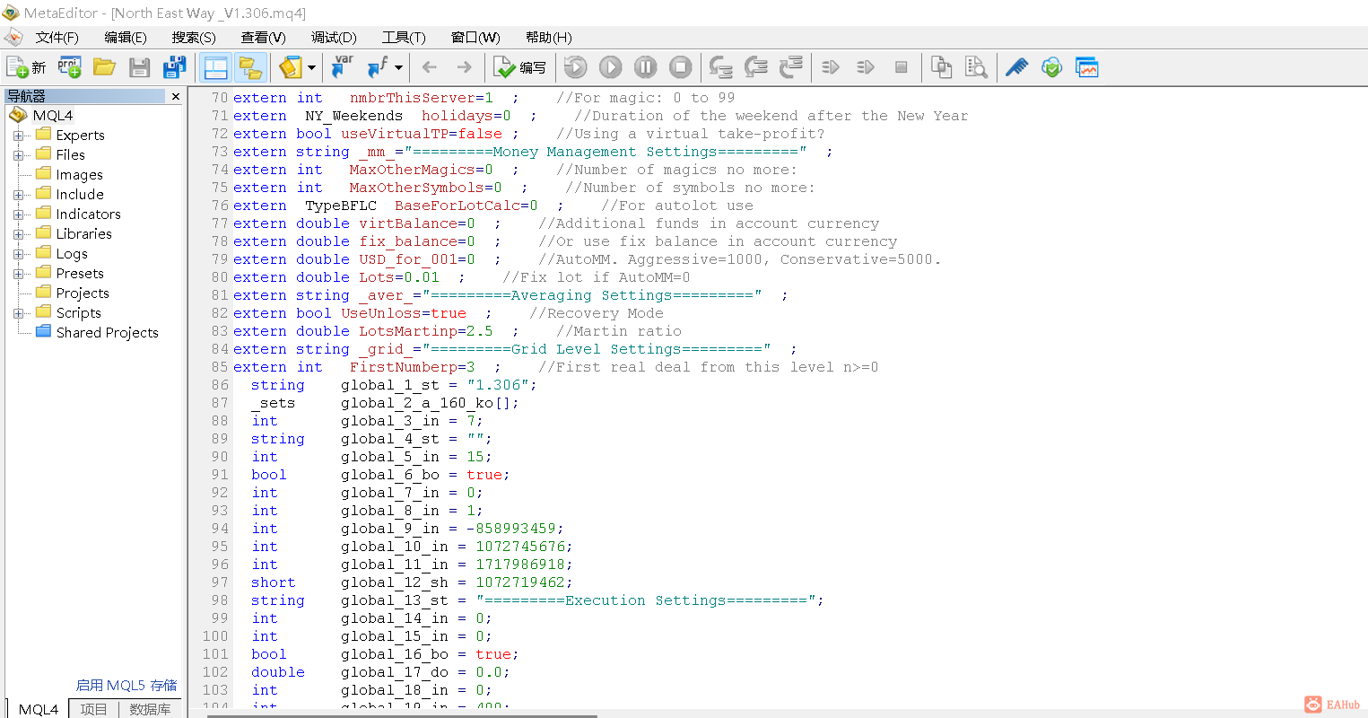This screenshot has height=718, width=1368.
Task: Compile the code with the 编写 button
Action: click(519, 67)
